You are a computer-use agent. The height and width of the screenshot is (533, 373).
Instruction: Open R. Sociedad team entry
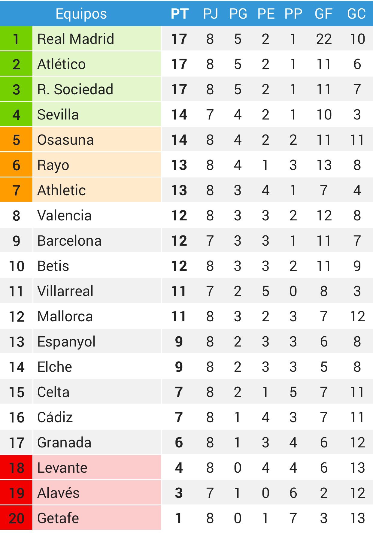[x=75, y=89]
